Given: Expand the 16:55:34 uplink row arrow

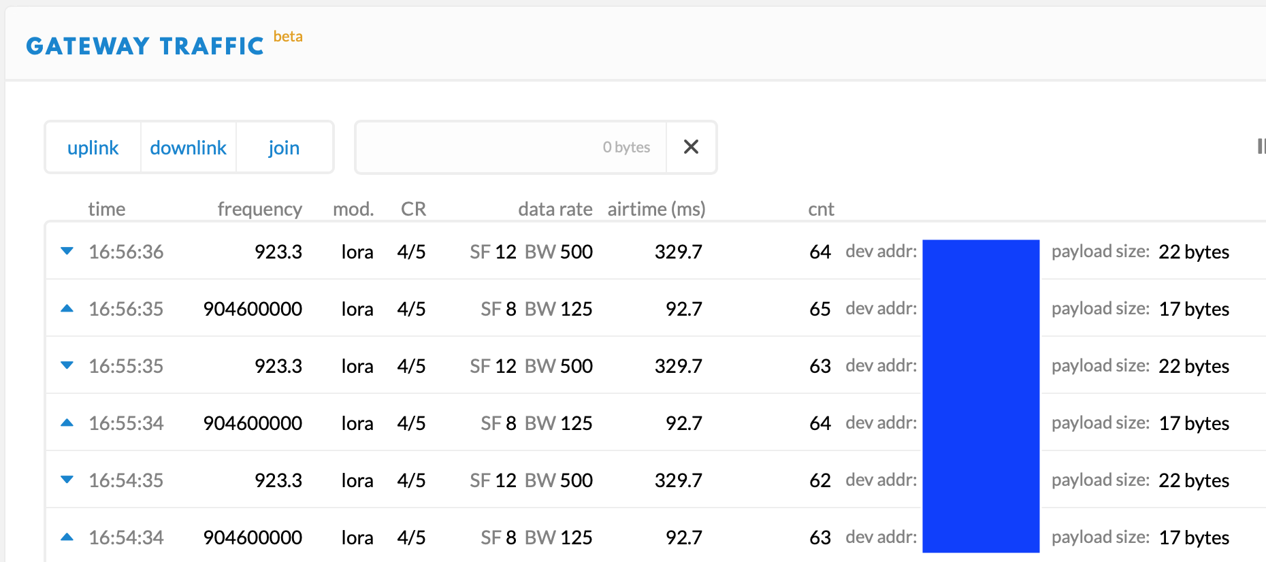Looking at the screenshot, I should (67, 423).
